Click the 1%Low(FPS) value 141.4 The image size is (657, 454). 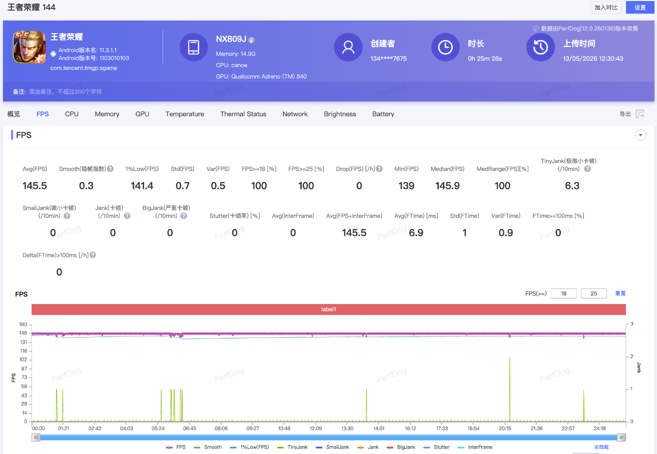tap(142, 186)
